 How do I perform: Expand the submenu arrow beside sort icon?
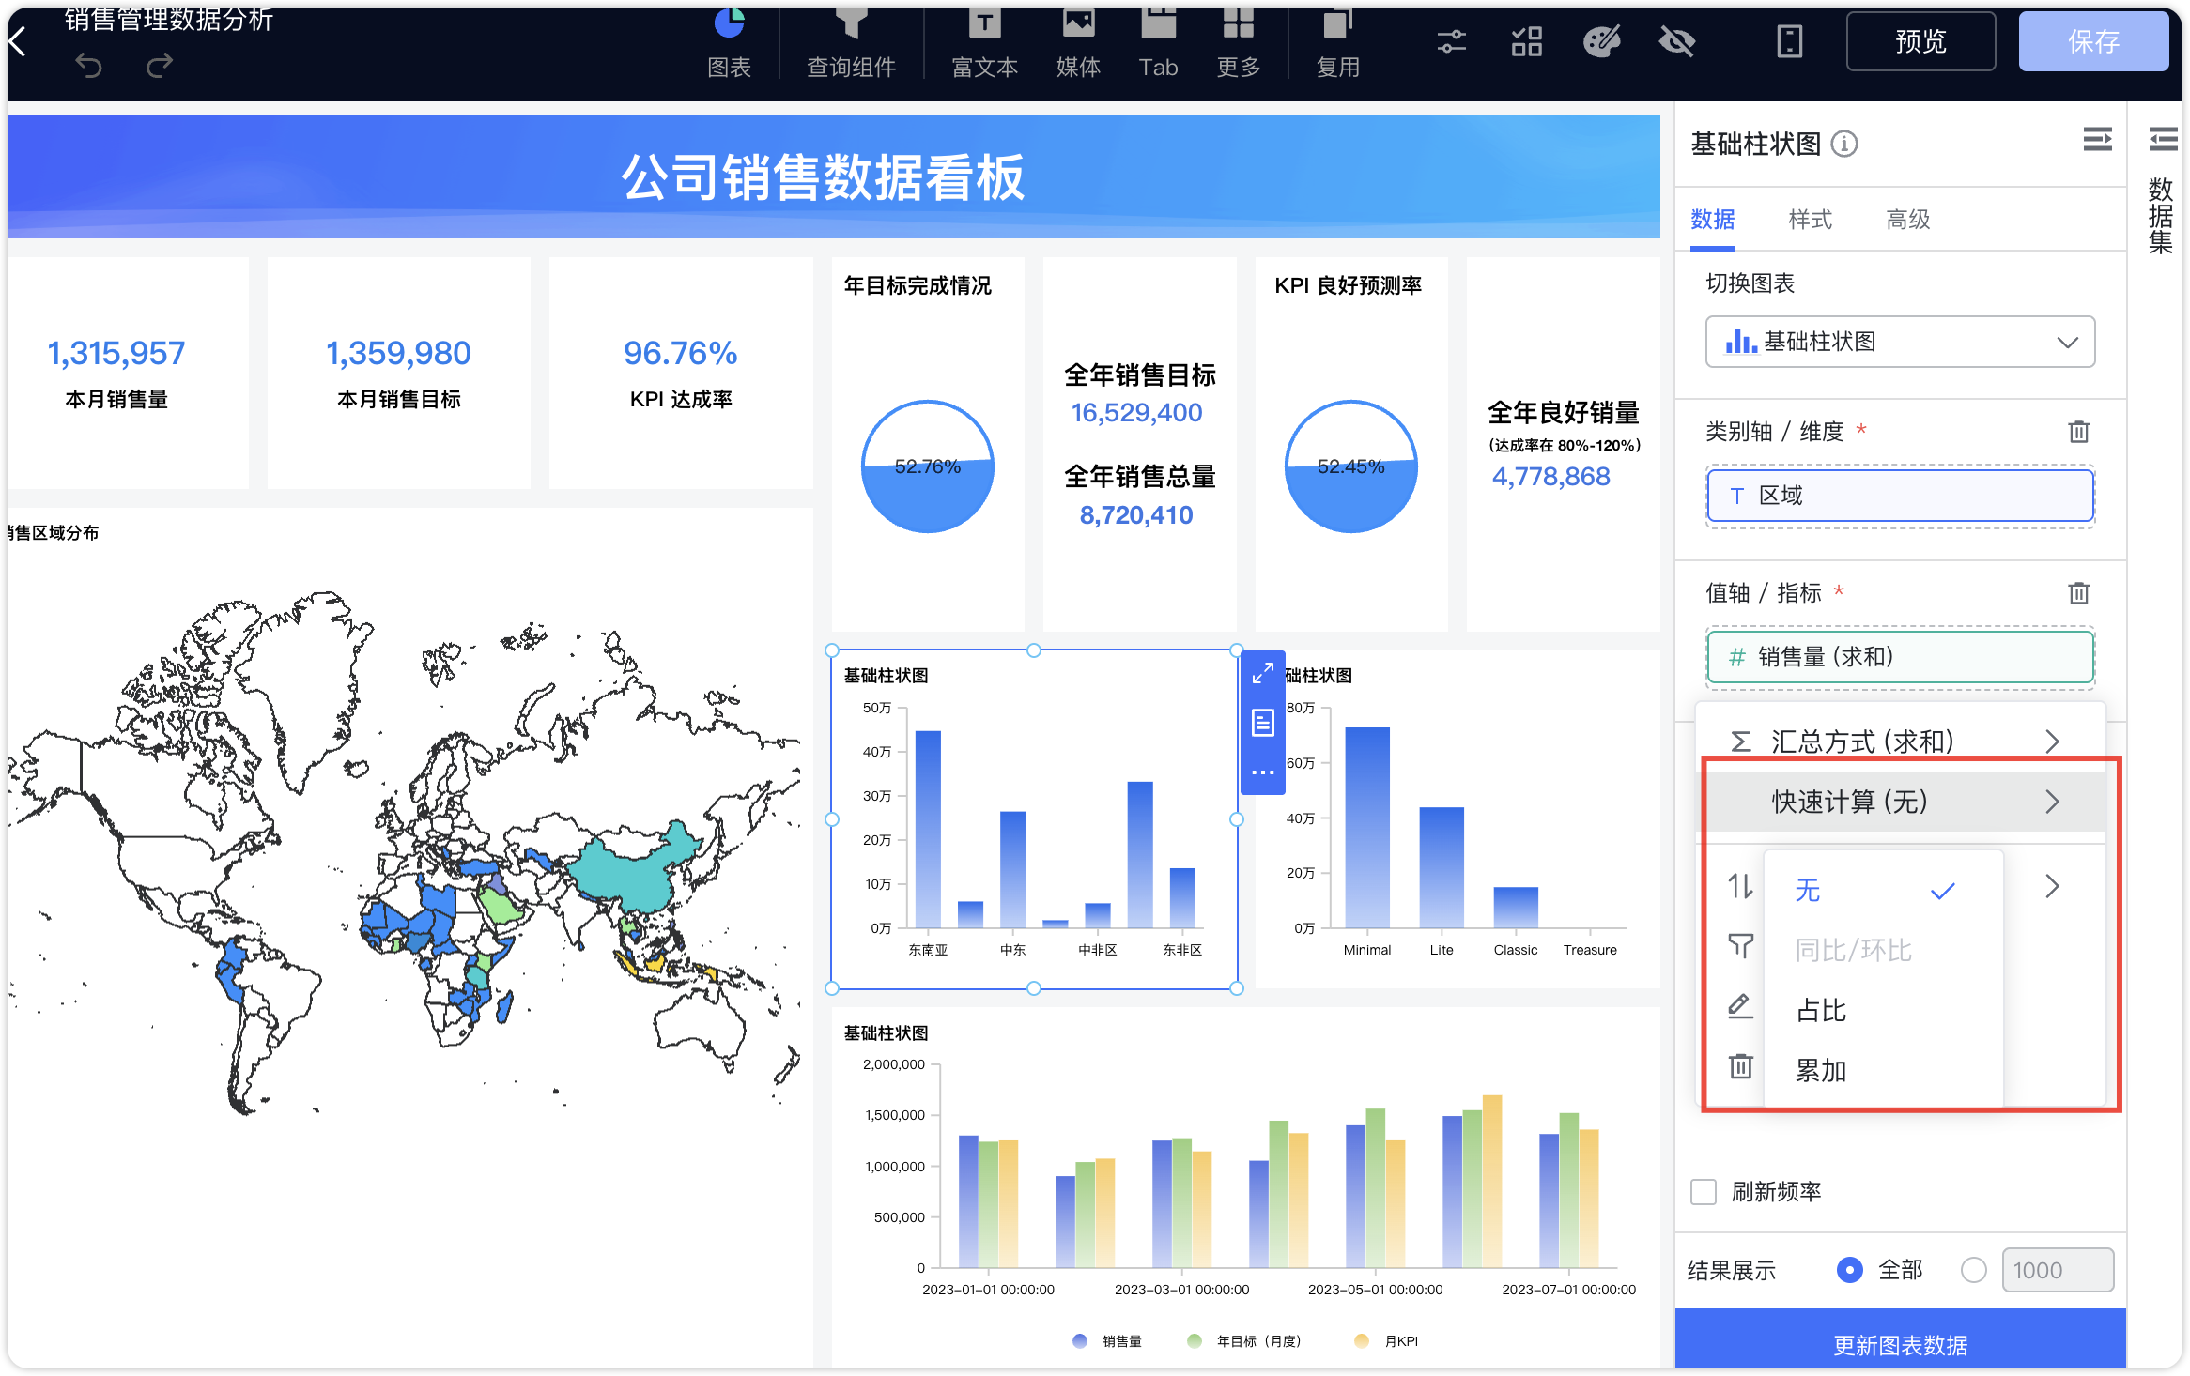pos(2052,886)
